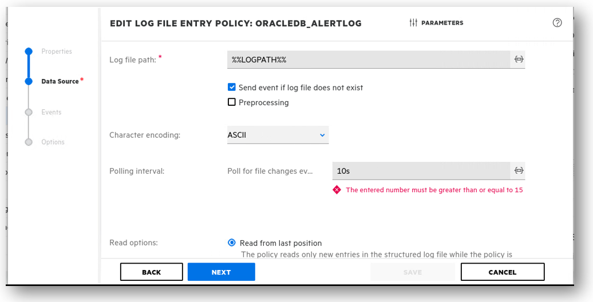Click the Properties step circle in wizard

[29, 51]
